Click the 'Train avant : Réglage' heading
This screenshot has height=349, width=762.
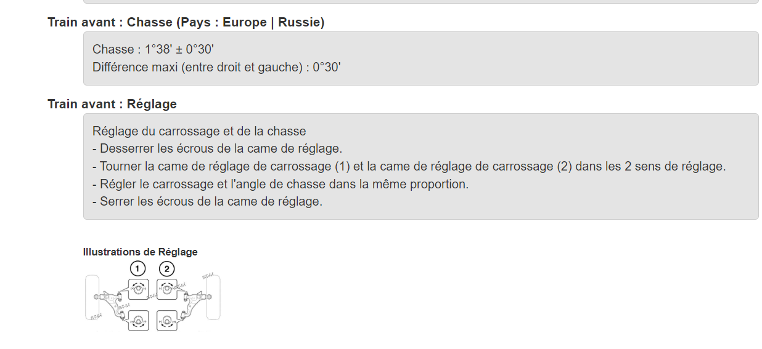[x=112, y=104]
